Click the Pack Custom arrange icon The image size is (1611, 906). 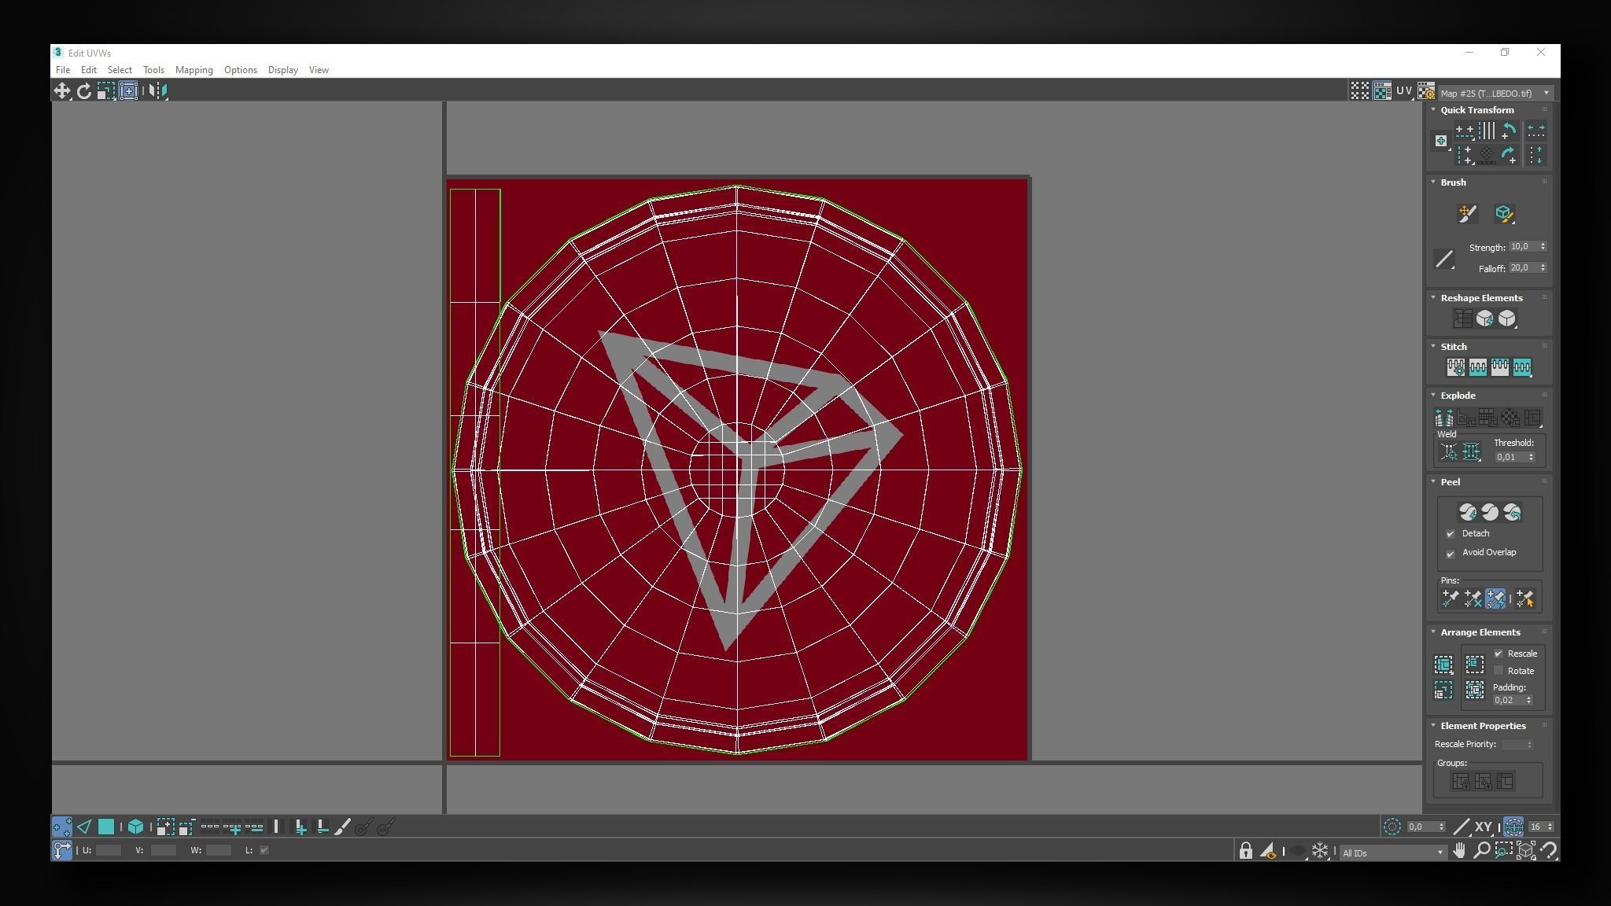(x=1443, y=665)
